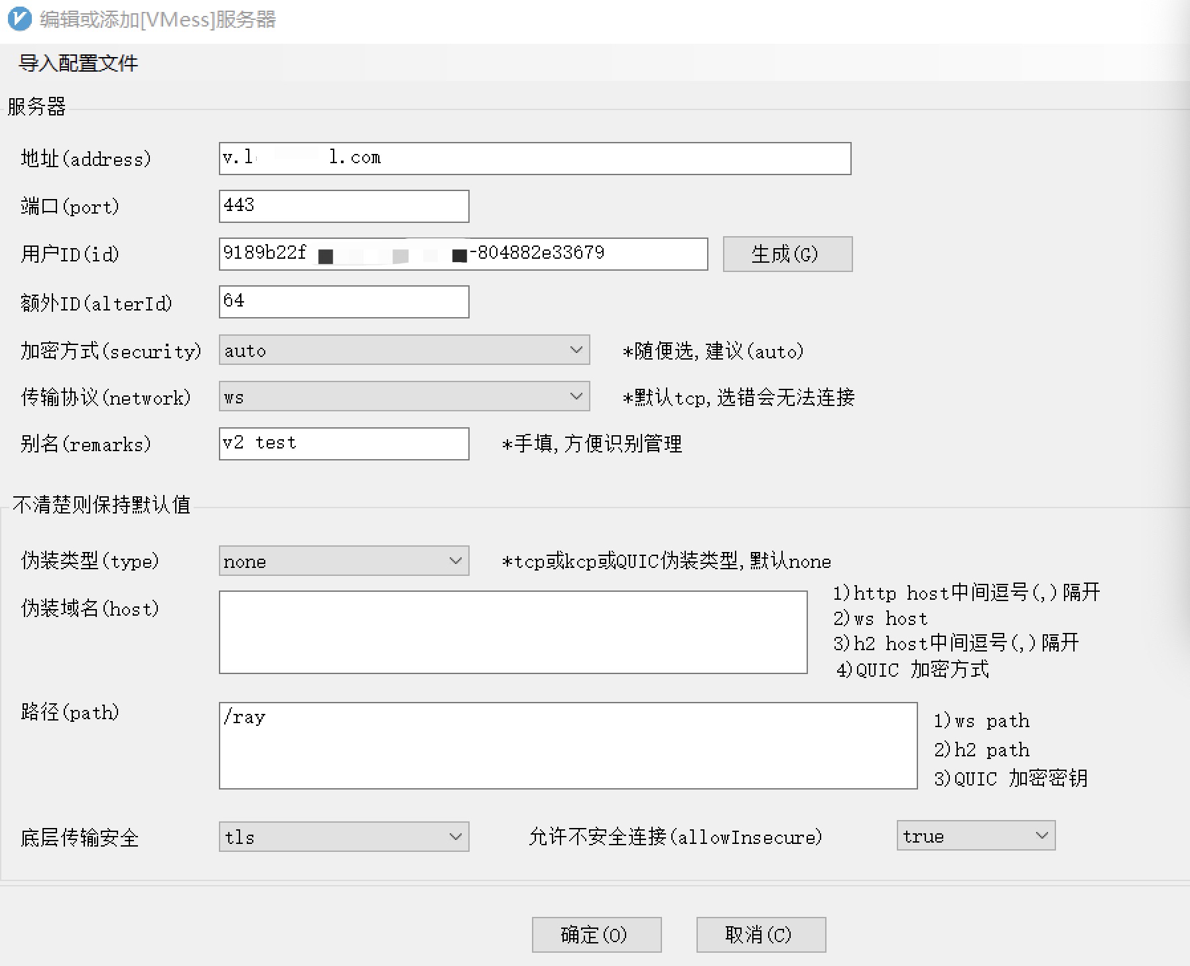
Task: Open the allowInsecure dropdown set to true
Action: [x=975, y=836]
